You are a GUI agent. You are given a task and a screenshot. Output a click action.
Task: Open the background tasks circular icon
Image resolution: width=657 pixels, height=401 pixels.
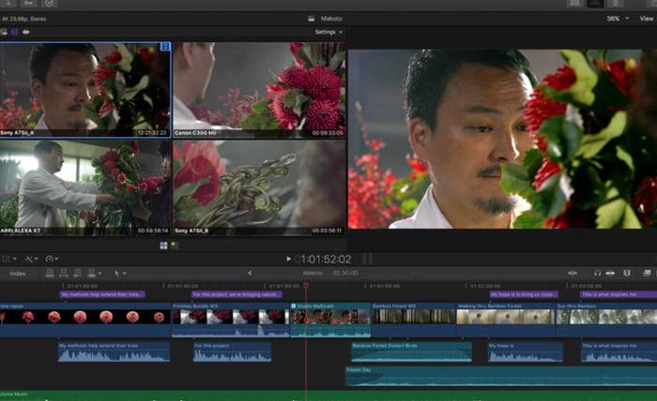50,4
